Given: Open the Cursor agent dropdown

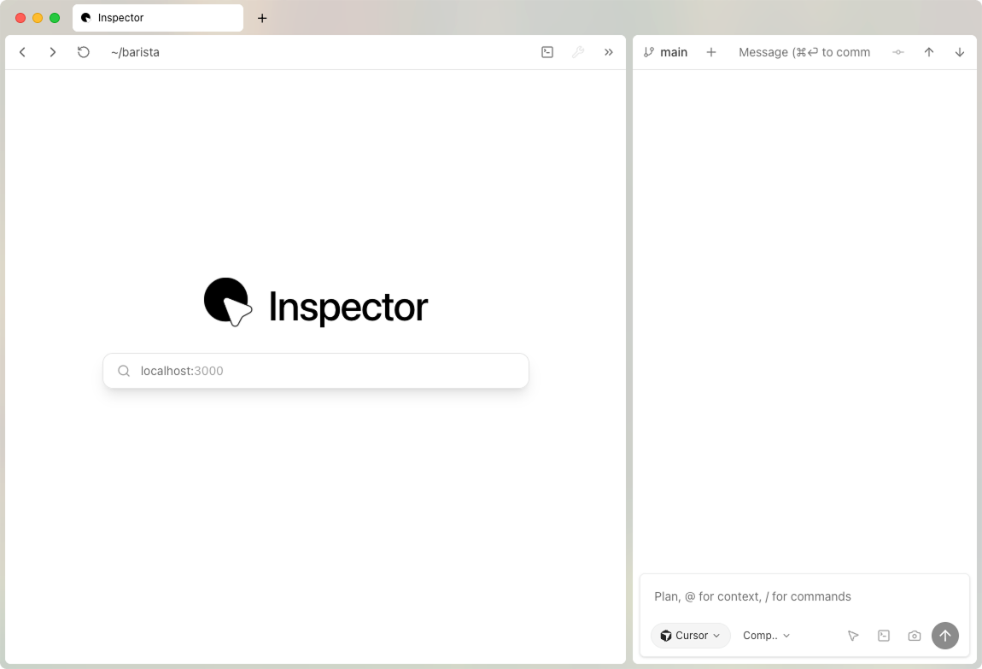Looking at the screenshot, I should pyautogui.click(x=690, y=636).
